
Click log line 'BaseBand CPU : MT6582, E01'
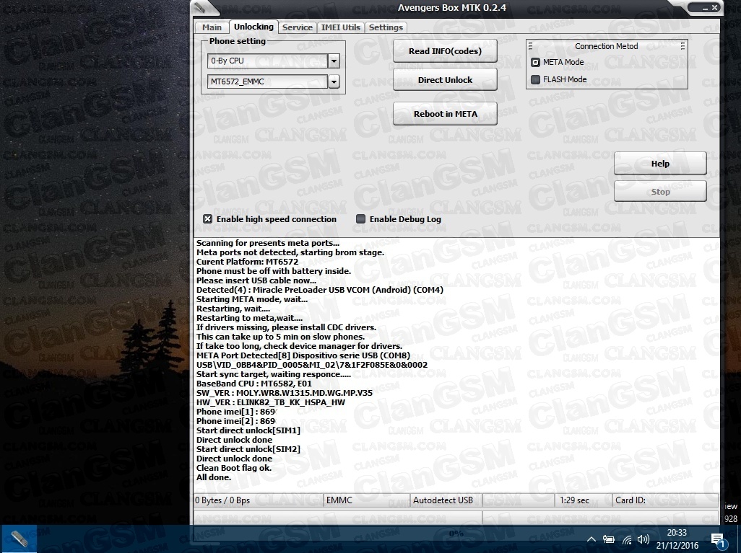[x=254, y=384]
